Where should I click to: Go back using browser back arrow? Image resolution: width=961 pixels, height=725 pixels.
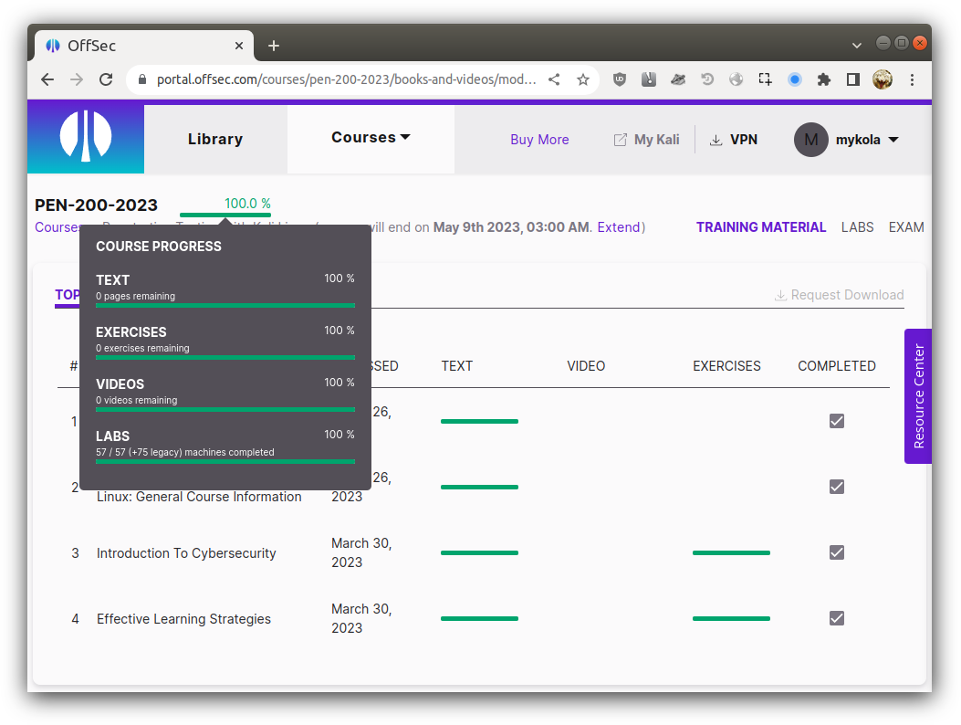point(47,79)
